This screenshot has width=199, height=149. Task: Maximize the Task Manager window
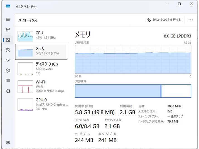pyautogui.click(x=179, y=4)
